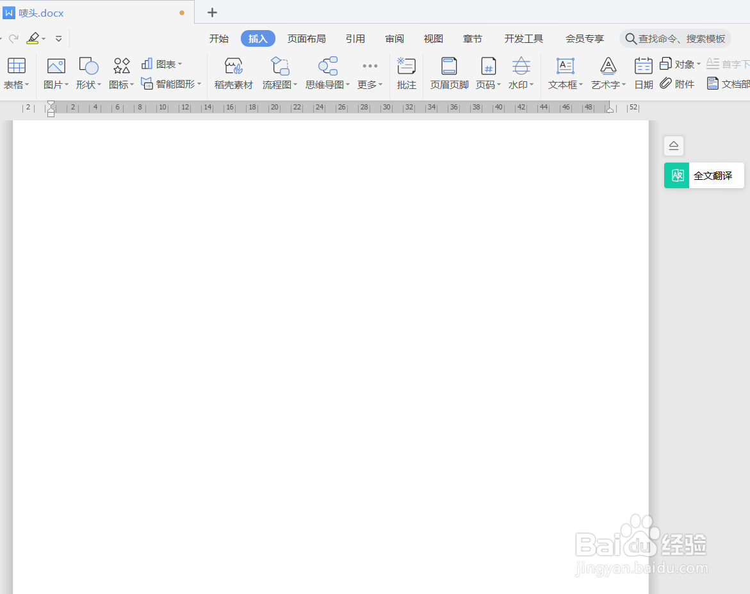The height and width of the screenshot is (594, 750).
Task: Expand the 形状 dropdown arrow
Action: [x=99, y=84]
